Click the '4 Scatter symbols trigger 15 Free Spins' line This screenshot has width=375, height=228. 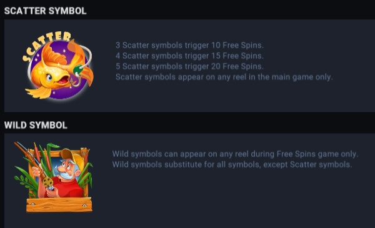[189, 56]
